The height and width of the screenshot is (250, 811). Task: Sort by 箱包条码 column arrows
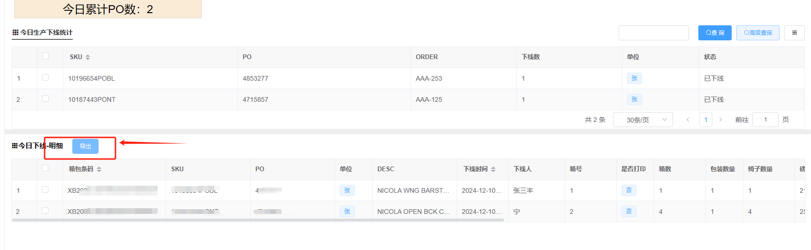(x=99, y=169)
